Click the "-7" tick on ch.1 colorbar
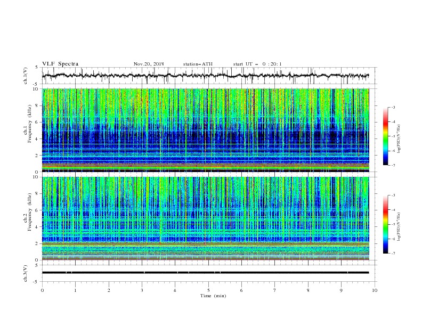Screen dimensions: 422x326 pos(393,165)
